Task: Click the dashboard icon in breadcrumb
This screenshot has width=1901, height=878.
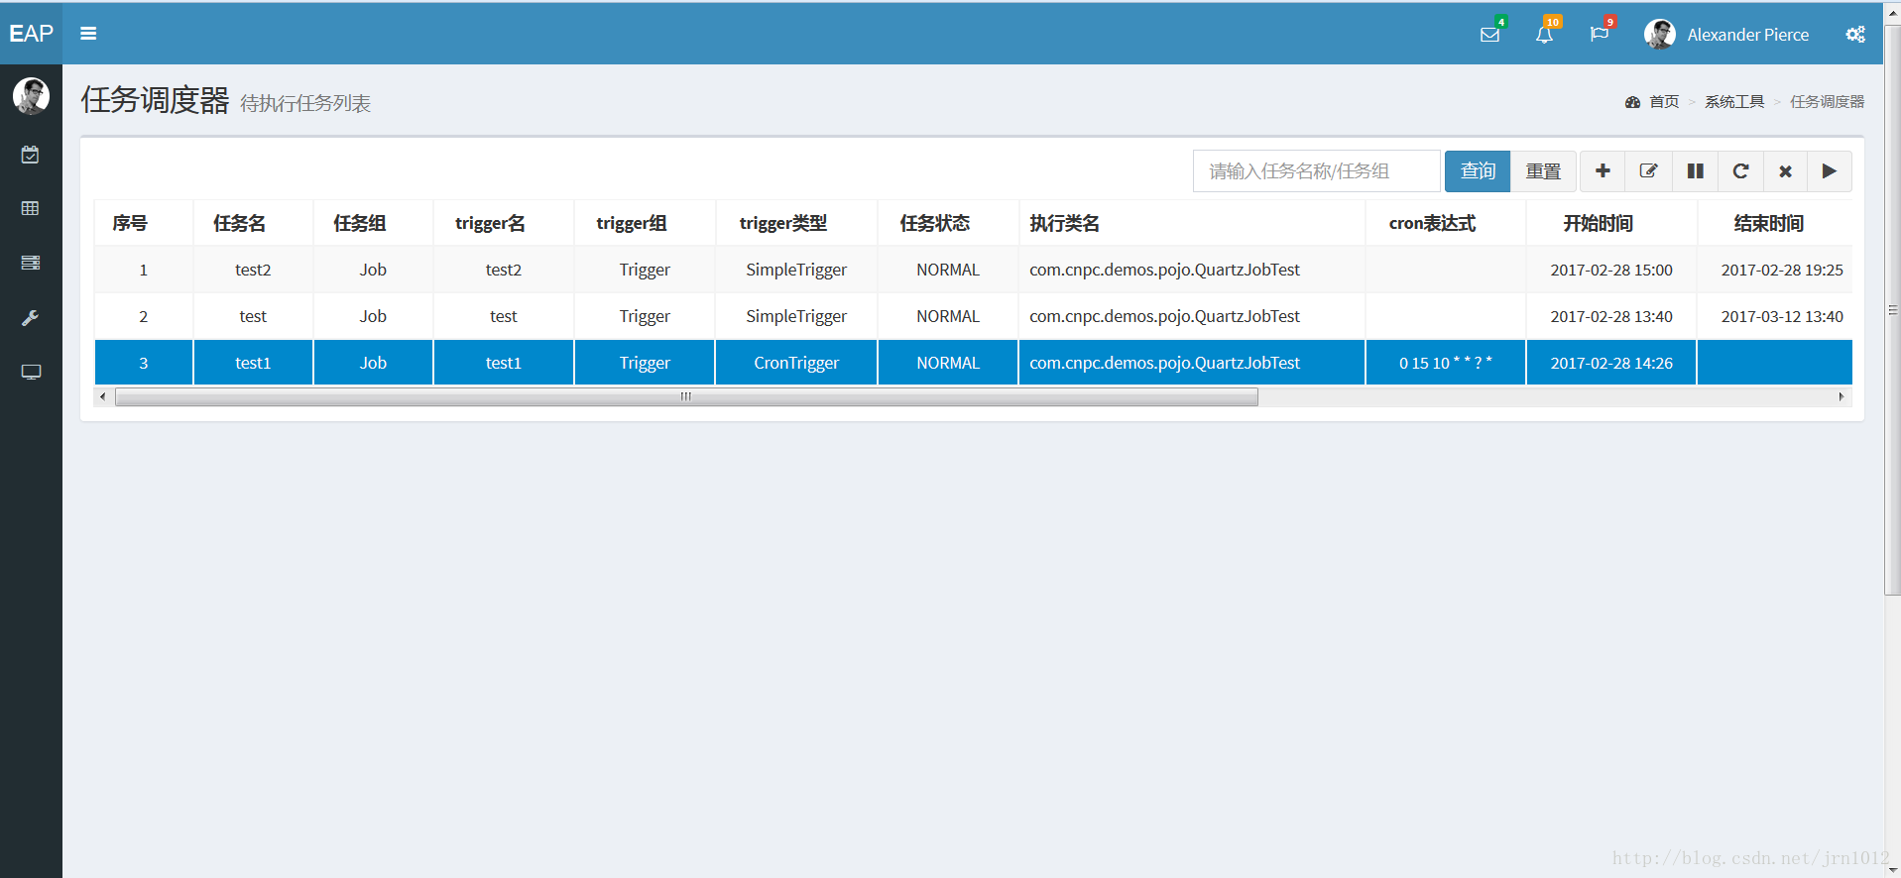Action: click(x=1632, y=102)
